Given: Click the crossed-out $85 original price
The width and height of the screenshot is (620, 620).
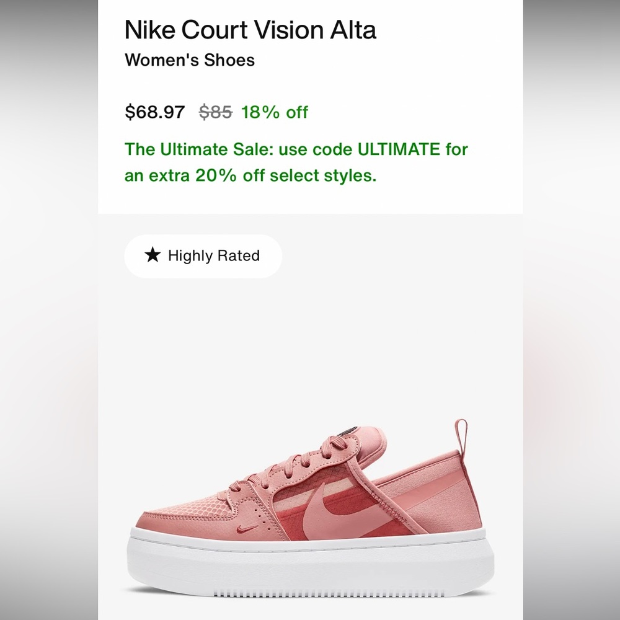Looking at the screenshot, I should (x=216, y=112).
